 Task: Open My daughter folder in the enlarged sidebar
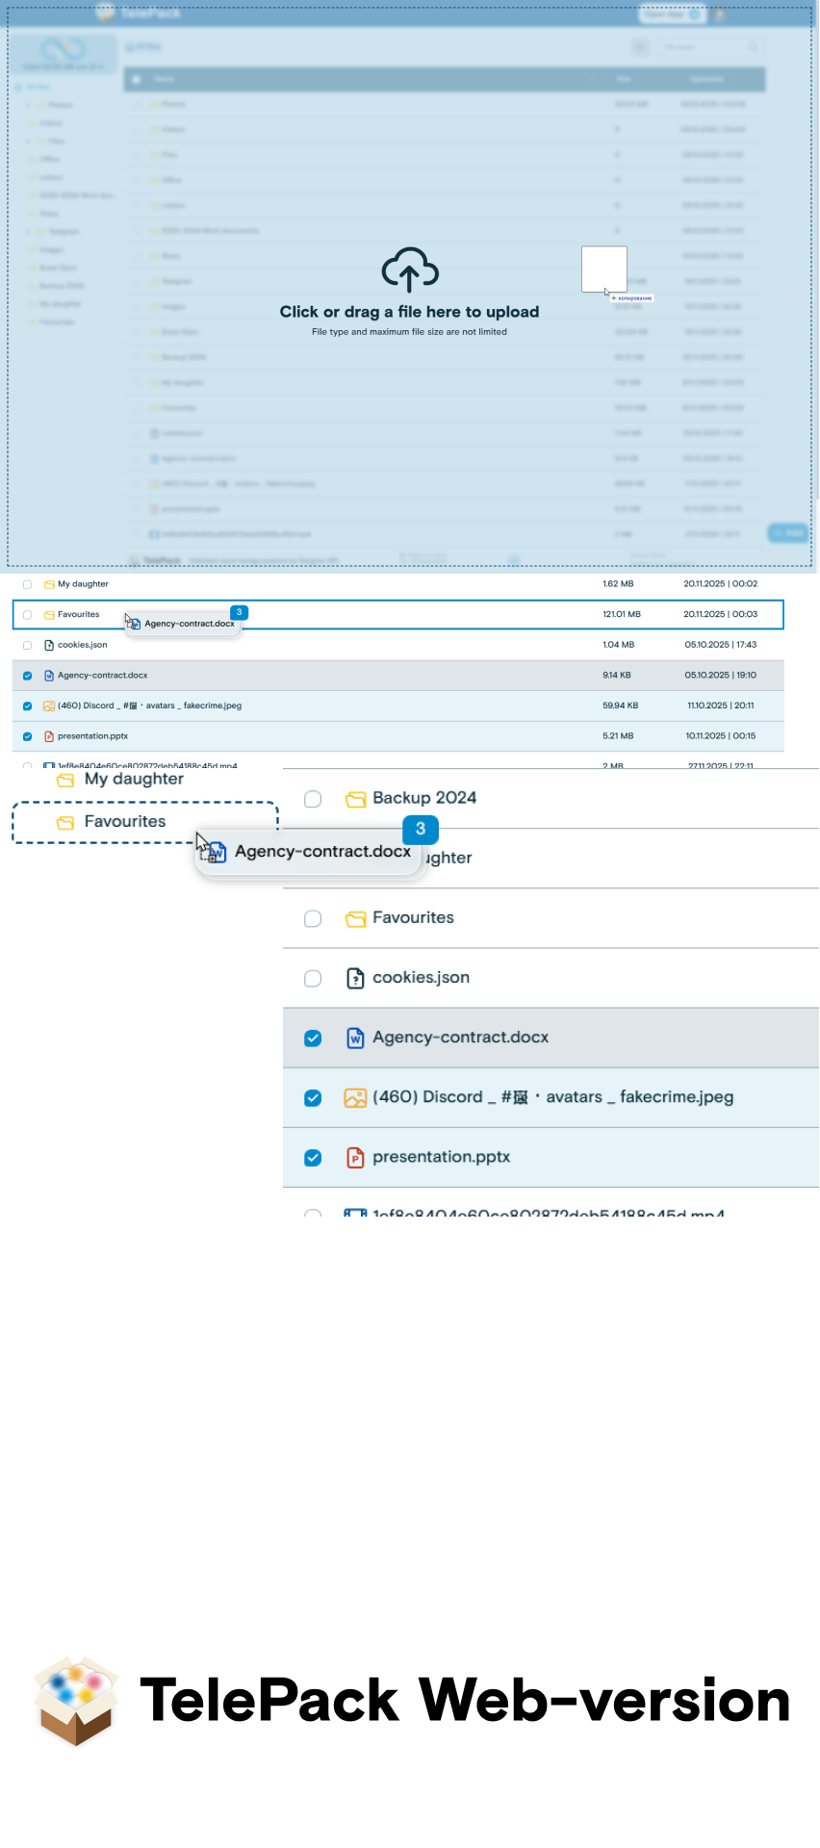[133, 779]
